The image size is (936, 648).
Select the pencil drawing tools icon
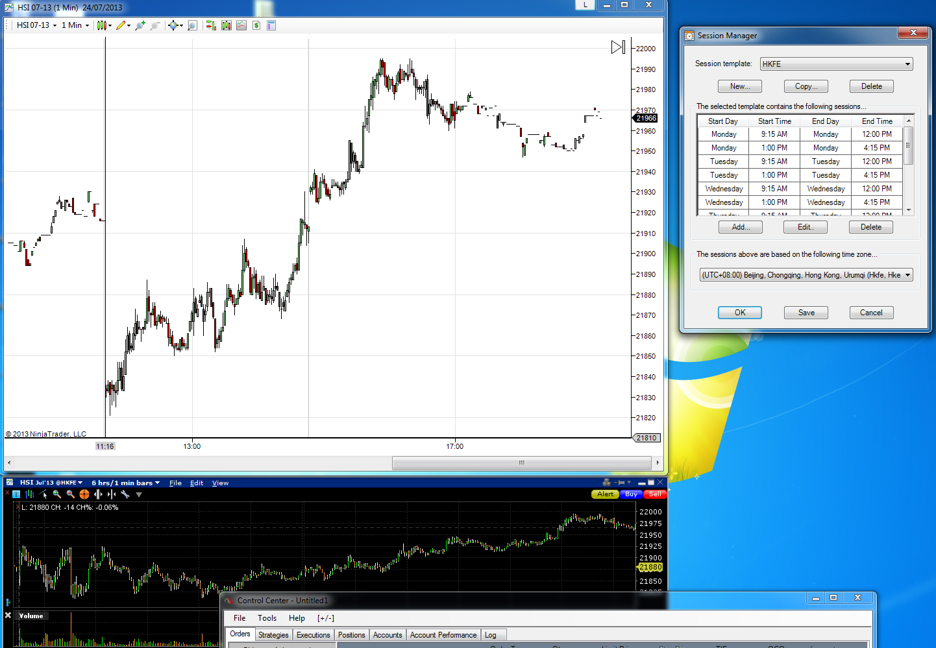[123, 25]
